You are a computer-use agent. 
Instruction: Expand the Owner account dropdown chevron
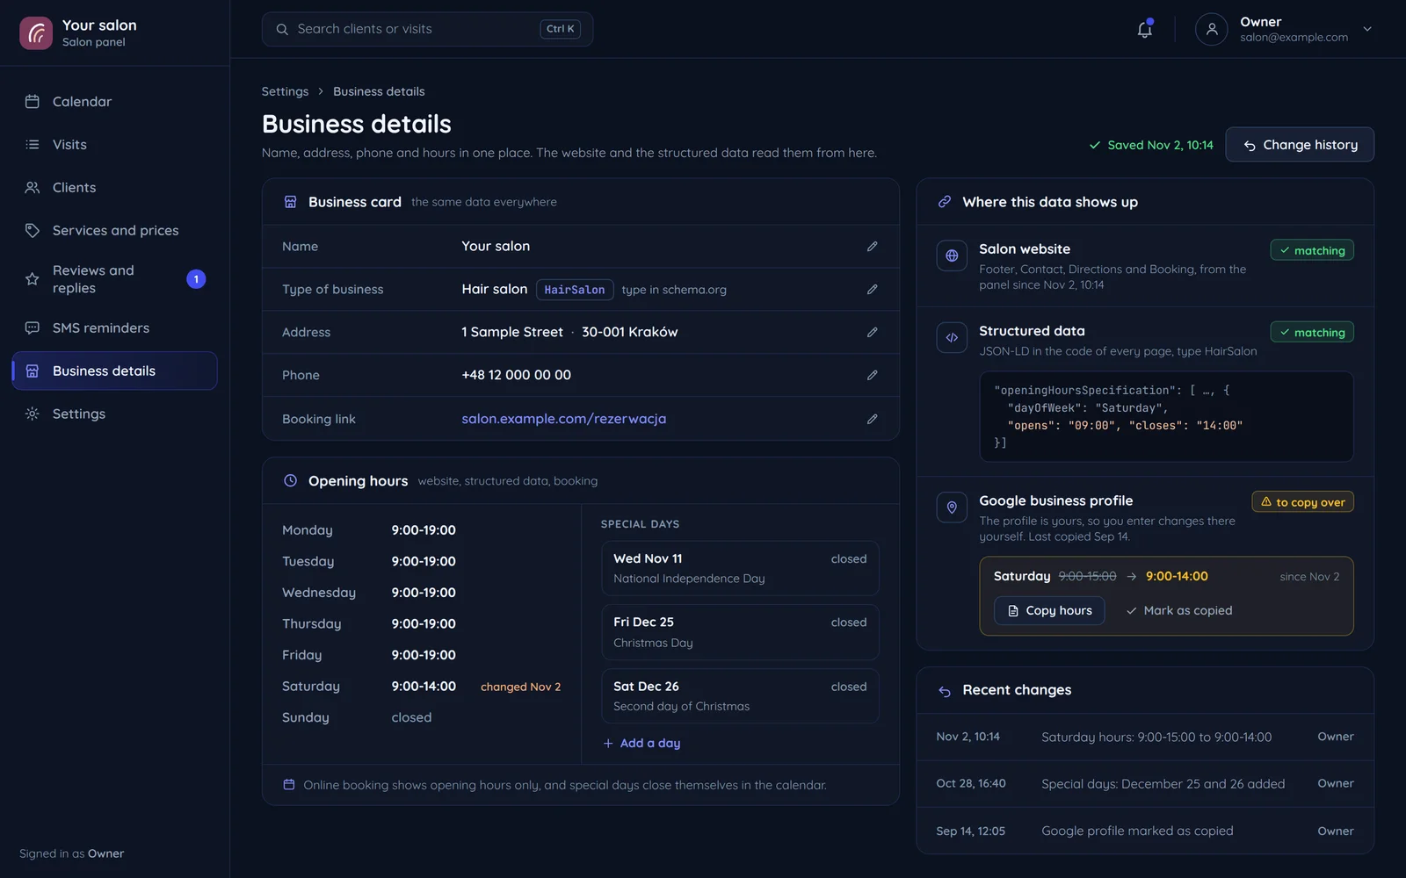[1367, 29]
